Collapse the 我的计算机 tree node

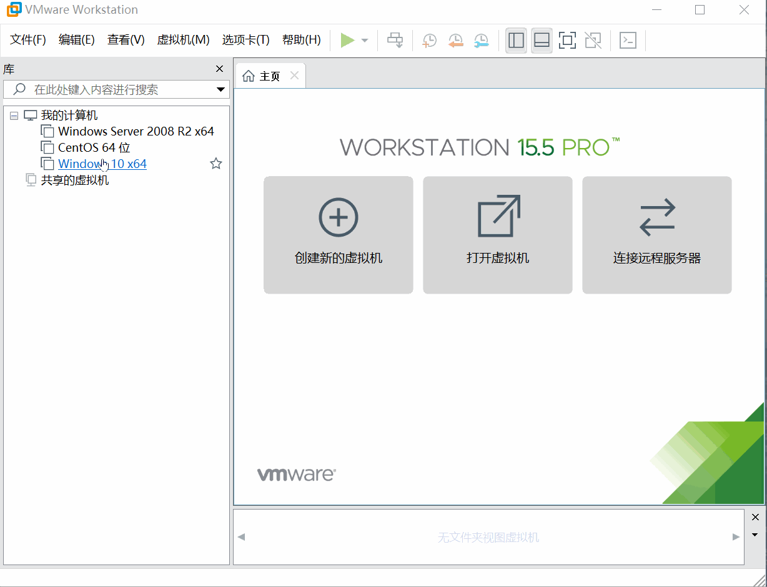[14, 116]
